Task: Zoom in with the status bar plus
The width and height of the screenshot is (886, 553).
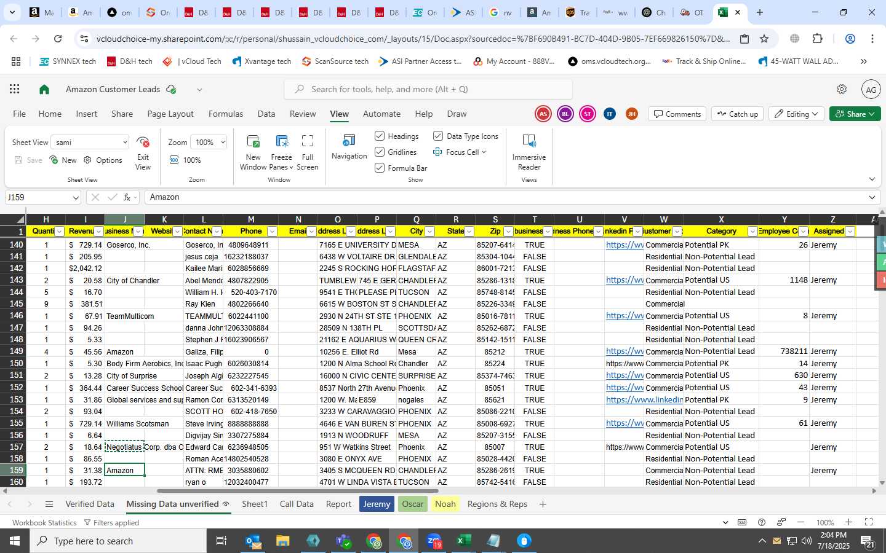Action: coord(848,523)
